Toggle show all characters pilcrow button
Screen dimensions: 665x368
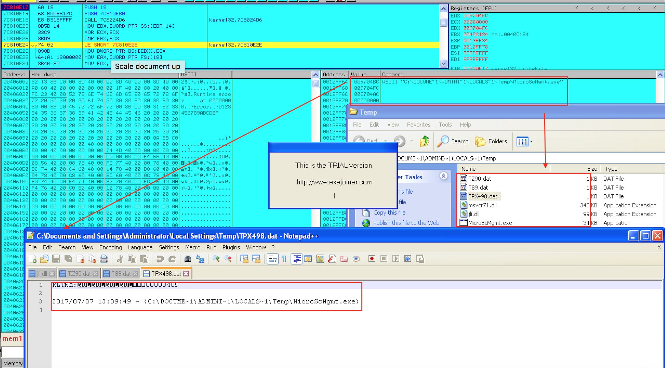[284, 259]
